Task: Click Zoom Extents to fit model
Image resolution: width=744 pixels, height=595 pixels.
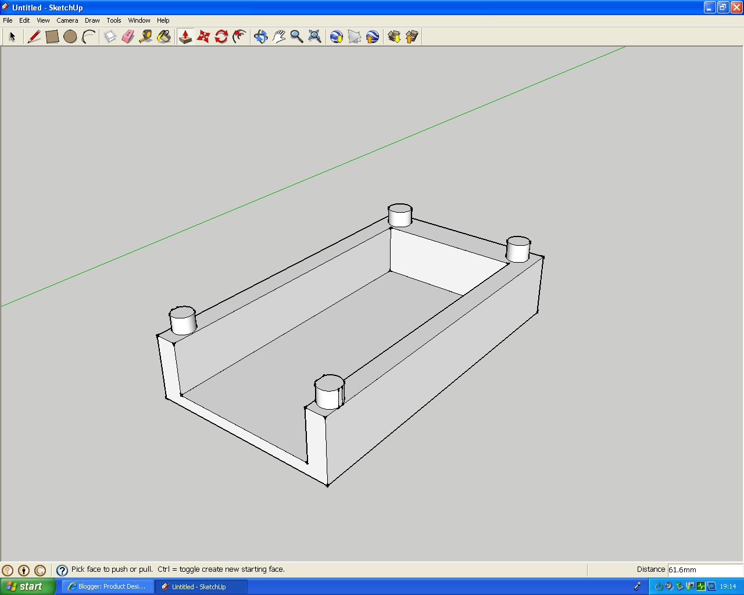Action: tap(314, 37)
